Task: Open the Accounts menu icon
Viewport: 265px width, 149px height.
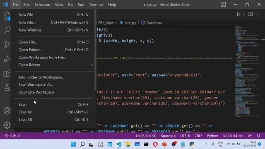Action: click(x=7, y=111)
